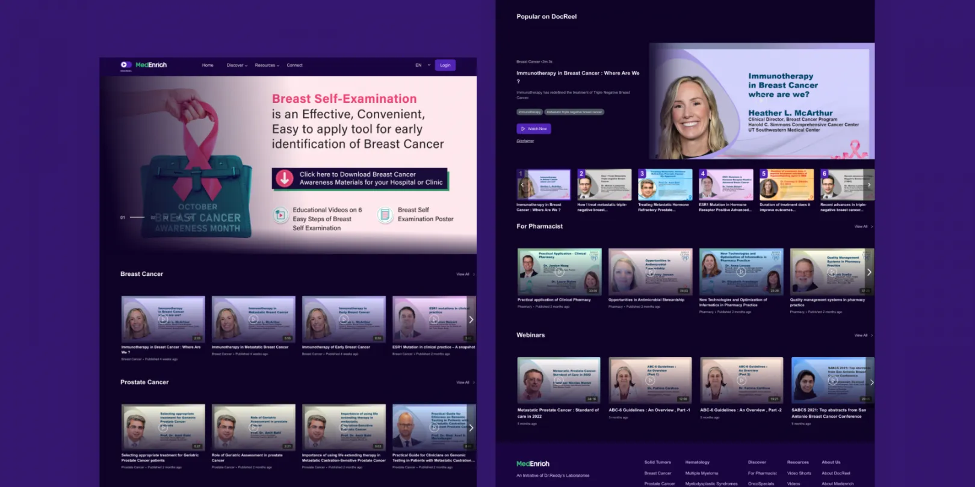The image size is (975, 487).
Task: Expand the Resources dropdown menu
Action: 267,65
